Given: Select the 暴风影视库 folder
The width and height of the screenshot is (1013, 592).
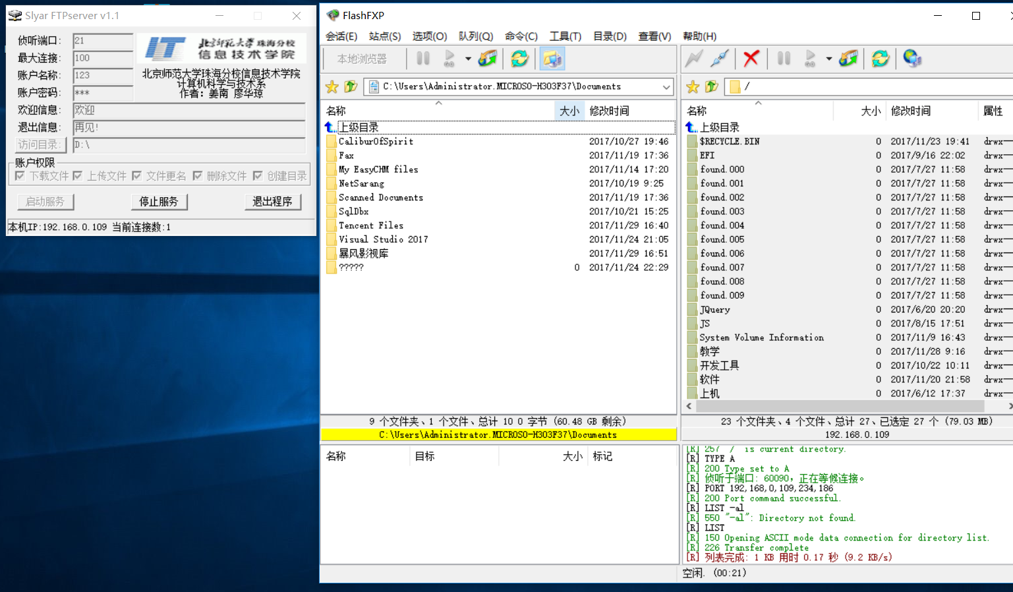Looking at the screenshot, I should [363, 253].
